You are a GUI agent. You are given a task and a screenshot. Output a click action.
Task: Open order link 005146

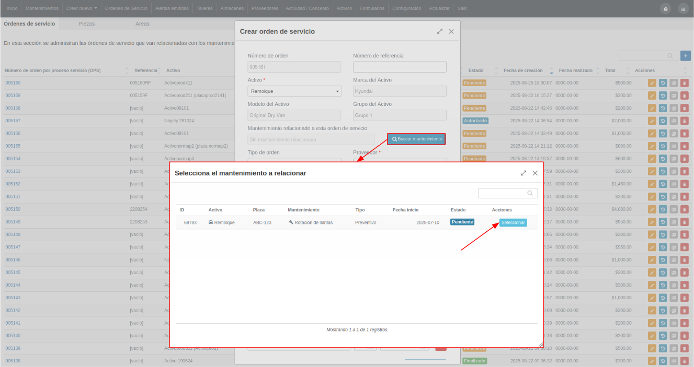13,260
